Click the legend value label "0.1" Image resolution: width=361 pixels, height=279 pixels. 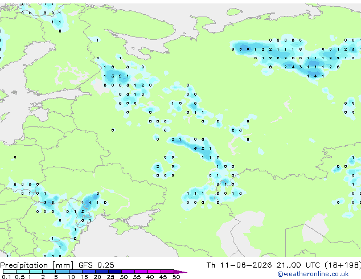(x=6, y=277)
